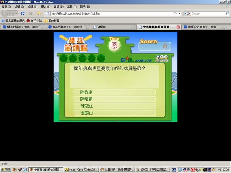Viewport: 231px width, 173px height.
Task: Click the red antivirus tray icon
Action: coord(193,170)
